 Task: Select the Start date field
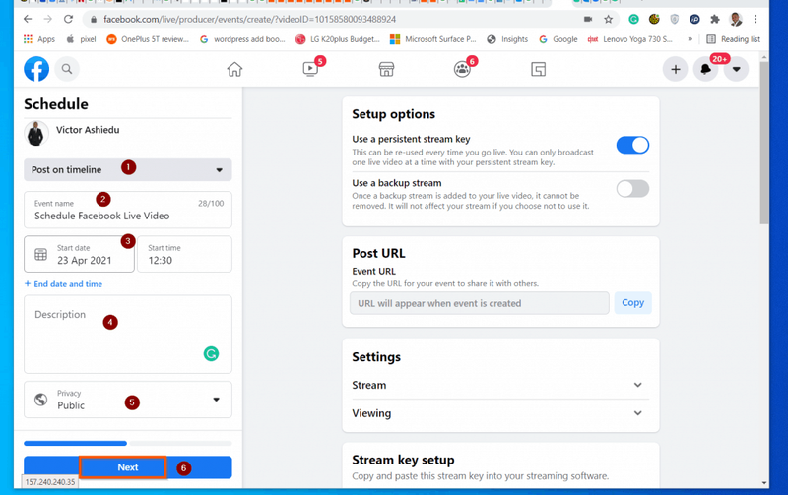(x=79, y=254)
